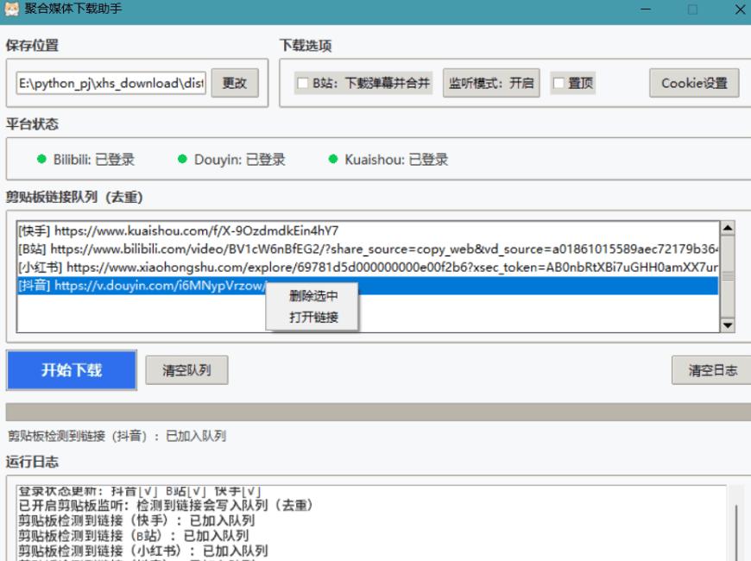Image resolution: width=751 pixels, height=561 pixels.
Task: Click 清空日志 to clear logs
Action: click(x=712, y=370)
